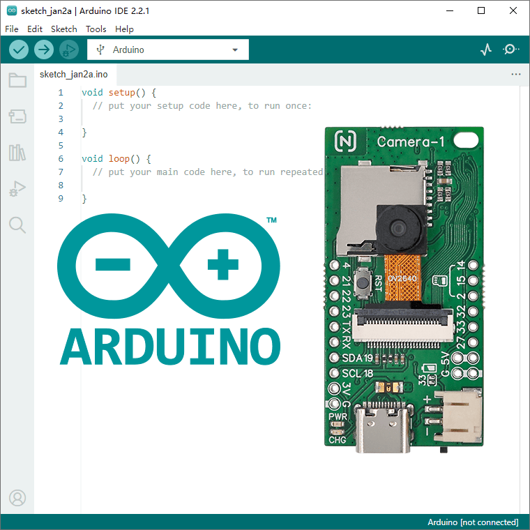530x530 pixels.
Task: Open the Sketchbook folder panel
Action: pos(17,80)
